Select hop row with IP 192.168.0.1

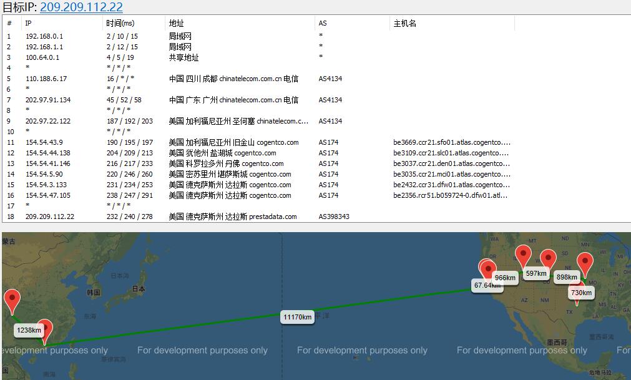pos(259,36)
